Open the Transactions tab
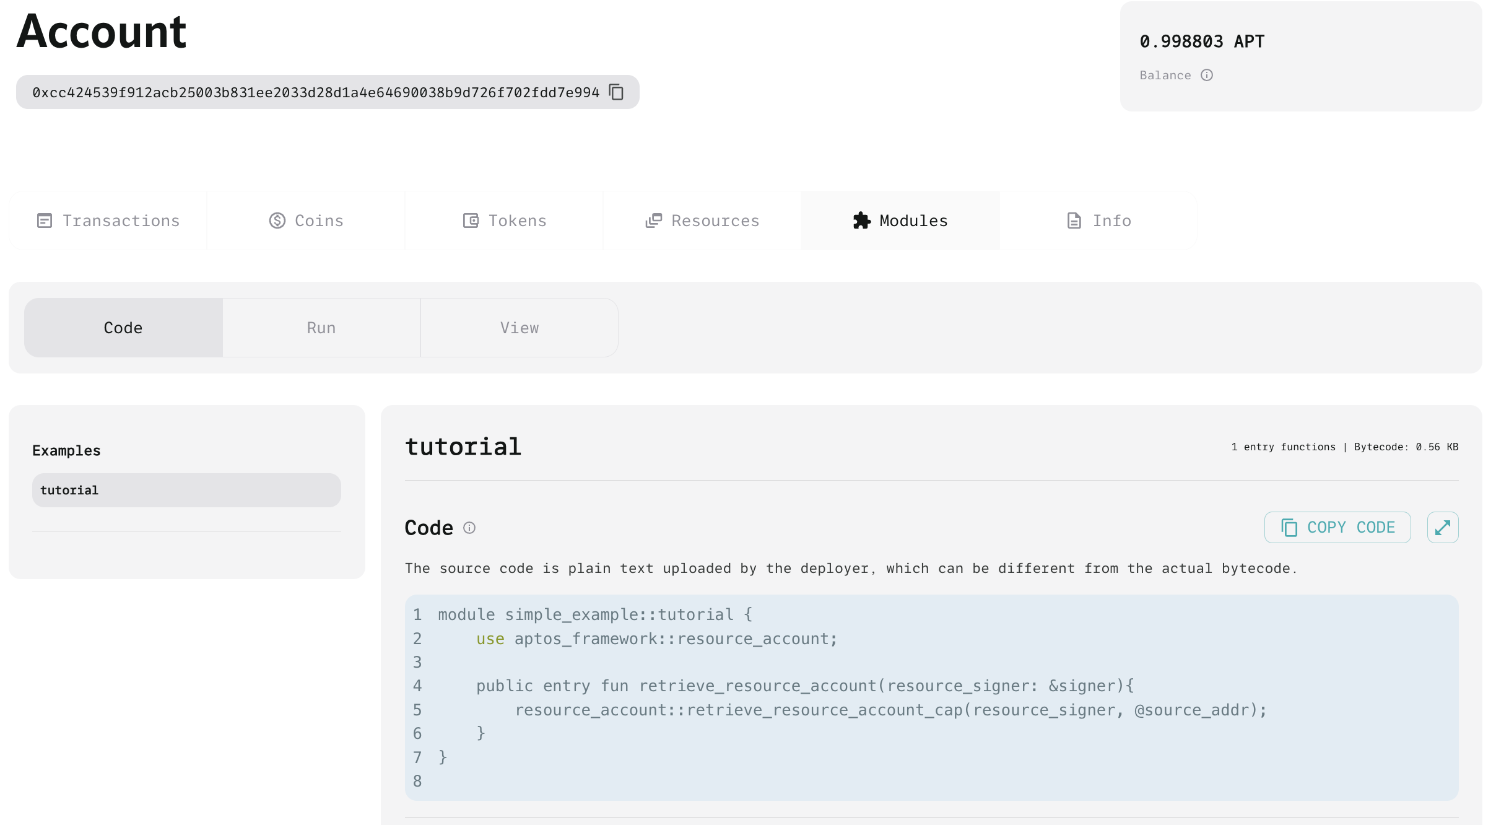This screenshot has width=1496, height=825. (x=108, y=220)
